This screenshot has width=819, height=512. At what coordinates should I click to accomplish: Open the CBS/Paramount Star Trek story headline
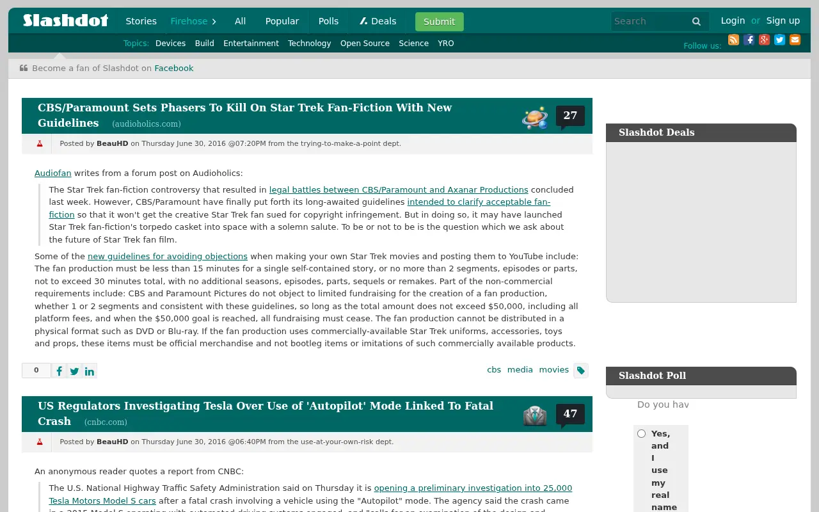coord(245,115)
